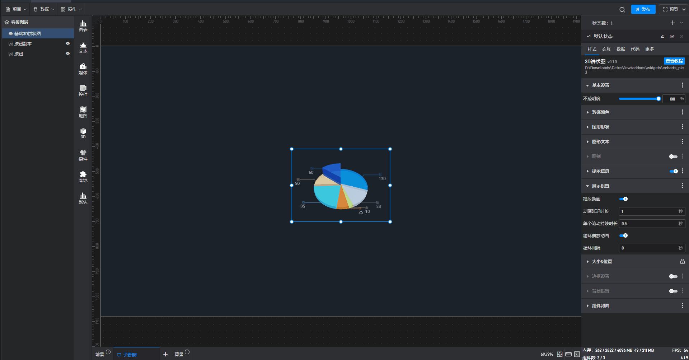This screenshot has height=360, width=689.
Task: Add a new state with plus icon
Action: pos(672,23)
